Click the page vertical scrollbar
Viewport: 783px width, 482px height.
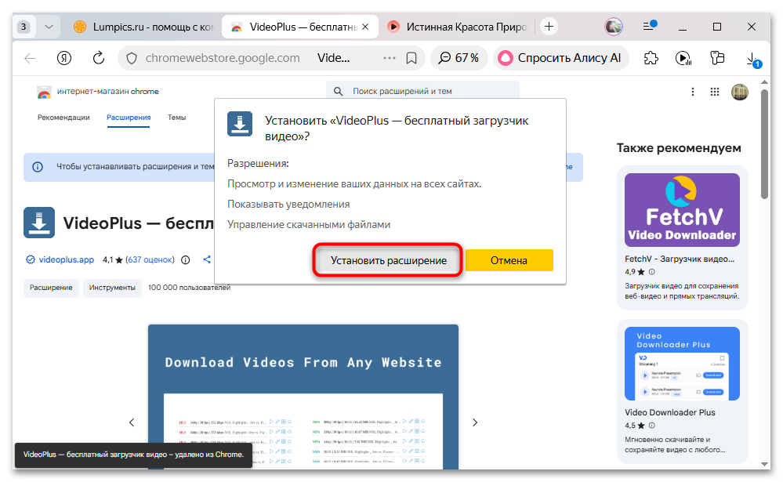click(x=764, y=144)
